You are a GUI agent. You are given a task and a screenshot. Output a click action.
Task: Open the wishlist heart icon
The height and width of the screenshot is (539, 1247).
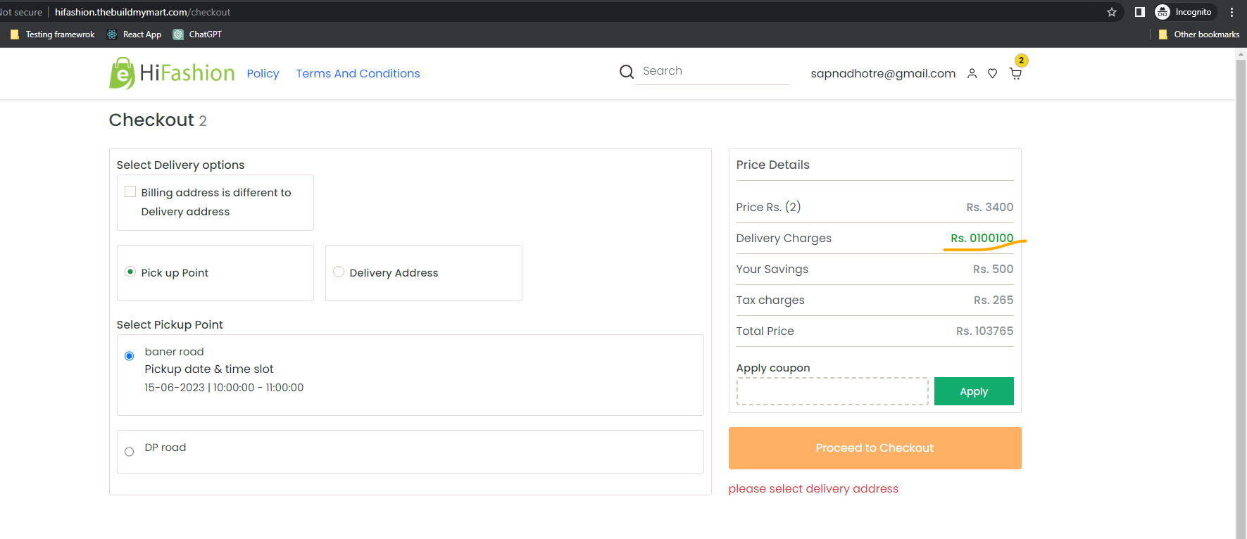tap(992, 73)
